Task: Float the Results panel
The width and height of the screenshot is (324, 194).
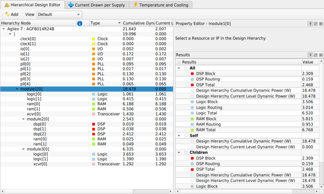Action: pos(316,55)
